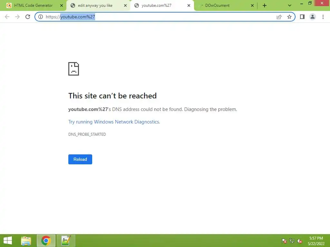The image size is (330, 247).
Task: Open the Windows Start button
Action: (8, 241)
